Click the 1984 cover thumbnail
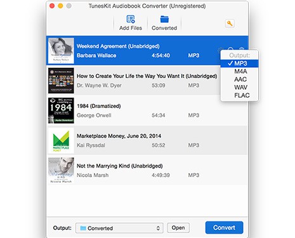 click(61, 110)
